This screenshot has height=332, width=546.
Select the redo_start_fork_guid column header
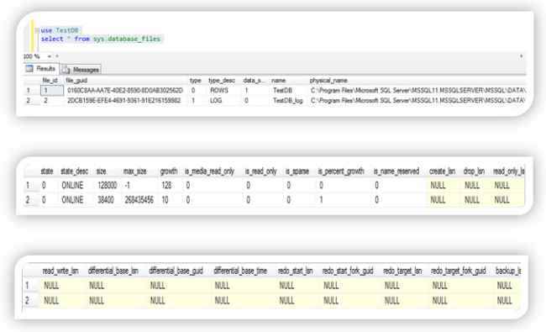click(348, 271)
